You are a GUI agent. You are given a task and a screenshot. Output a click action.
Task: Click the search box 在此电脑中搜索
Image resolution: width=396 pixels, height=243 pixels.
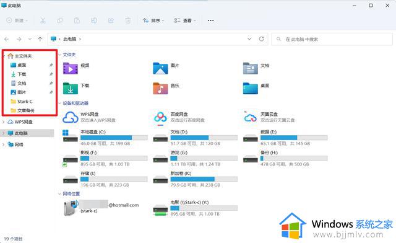[332, 39]
